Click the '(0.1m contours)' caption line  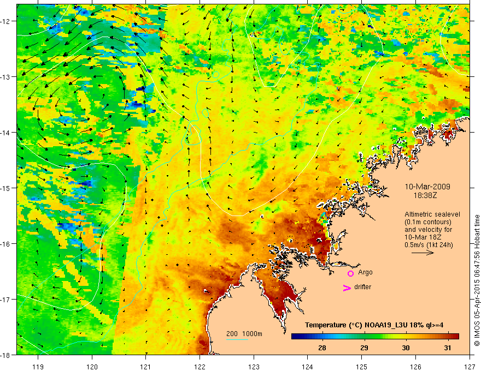point(428,222)
